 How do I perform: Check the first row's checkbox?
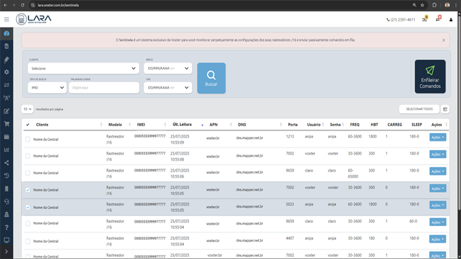tap(28, 139)
